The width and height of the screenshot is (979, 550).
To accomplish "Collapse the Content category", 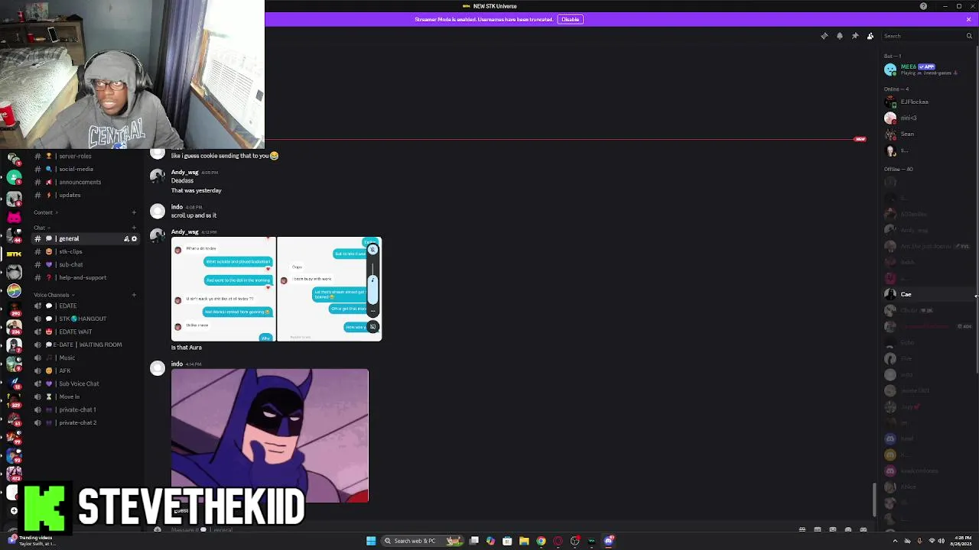I will 46,212.
